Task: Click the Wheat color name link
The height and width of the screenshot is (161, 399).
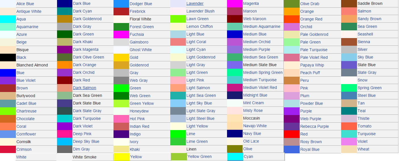Action: pos(363,149)
